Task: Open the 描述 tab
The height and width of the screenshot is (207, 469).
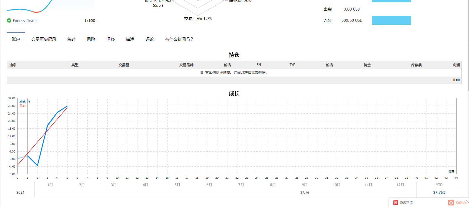Action: (130, 39)
